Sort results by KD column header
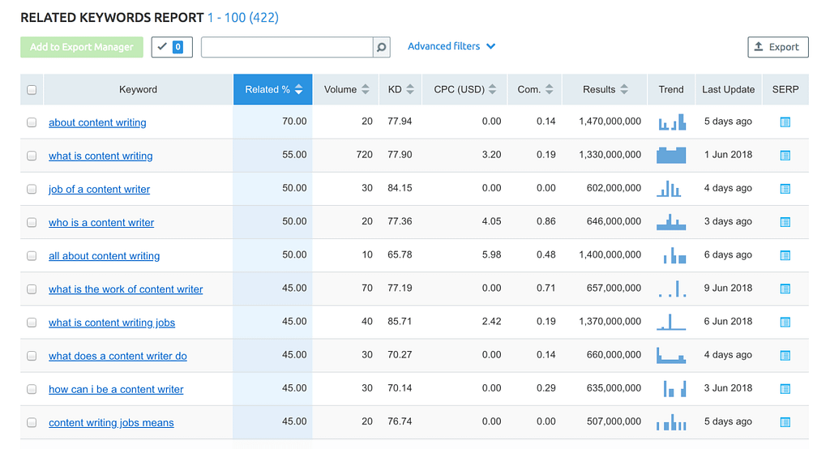This screenshot has width=830, height=449. 400,89
